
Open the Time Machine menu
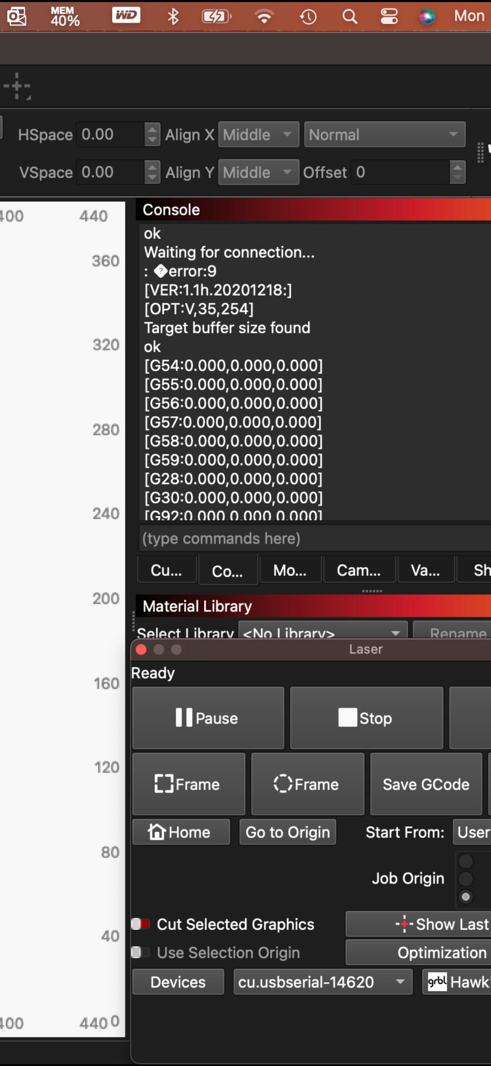pos(308,17)
